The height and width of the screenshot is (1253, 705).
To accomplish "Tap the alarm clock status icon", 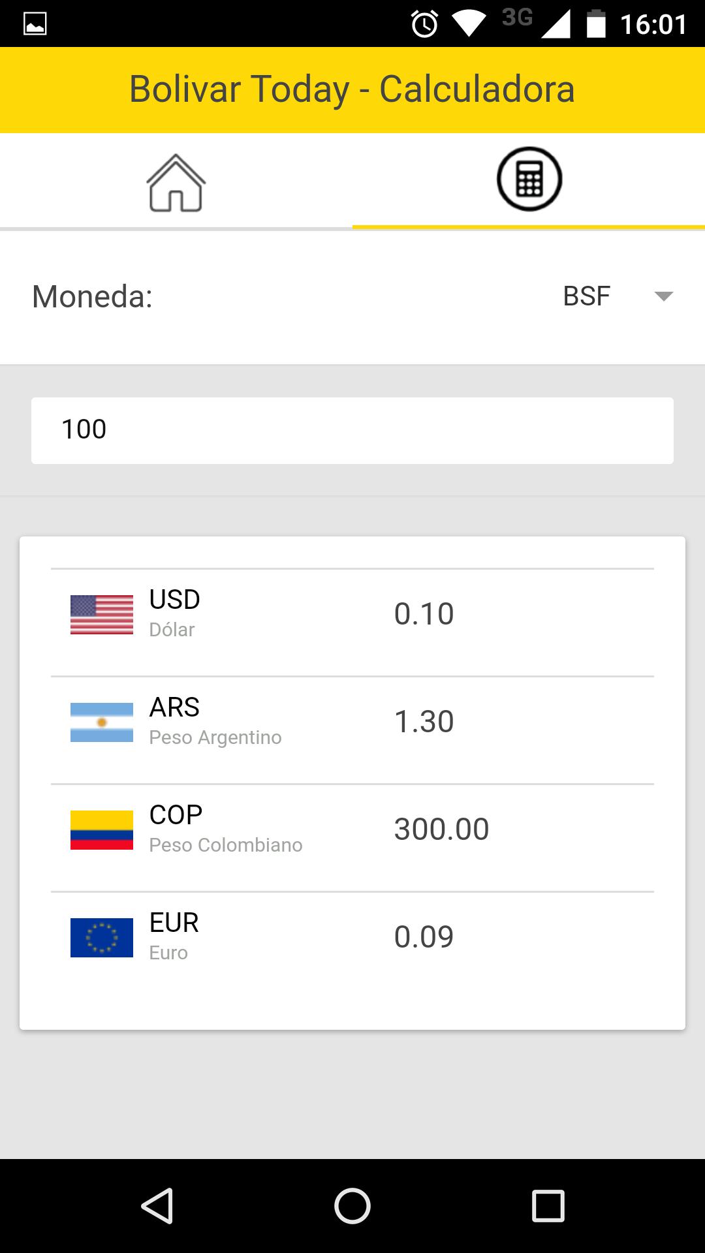I will pos(424,24).
